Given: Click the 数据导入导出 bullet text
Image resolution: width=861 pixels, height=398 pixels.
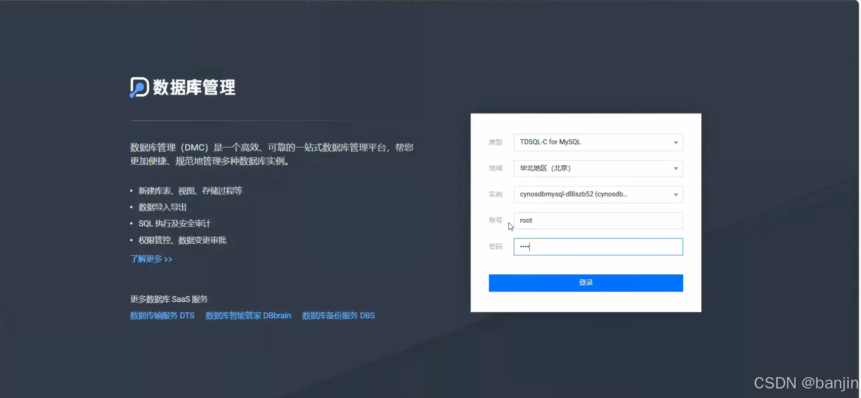Looking at the screenshot, I should (162, 207).
